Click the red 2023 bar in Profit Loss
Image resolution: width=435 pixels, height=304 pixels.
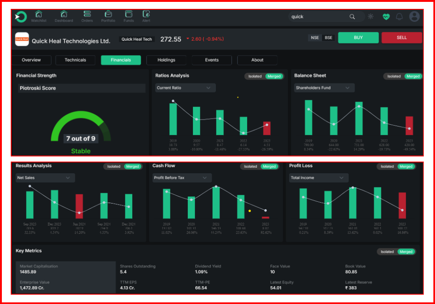(402, 205)
